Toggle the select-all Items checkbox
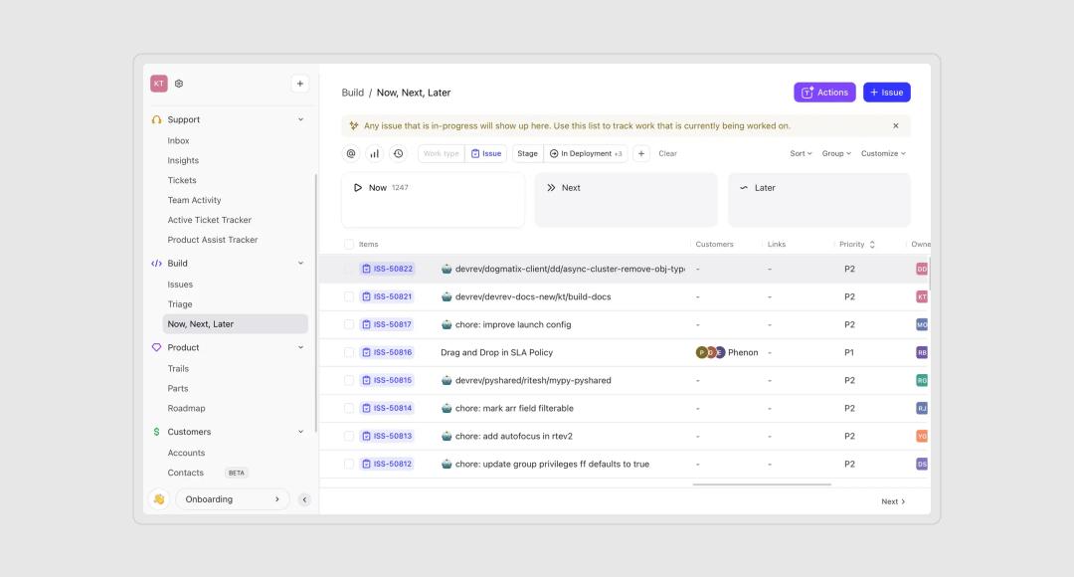 (x=349, y=244)
